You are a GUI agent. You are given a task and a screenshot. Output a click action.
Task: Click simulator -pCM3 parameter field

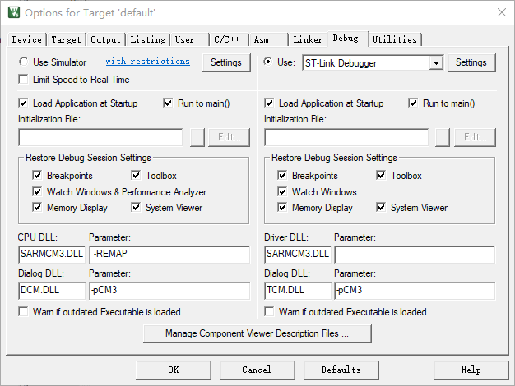point(169,291)
